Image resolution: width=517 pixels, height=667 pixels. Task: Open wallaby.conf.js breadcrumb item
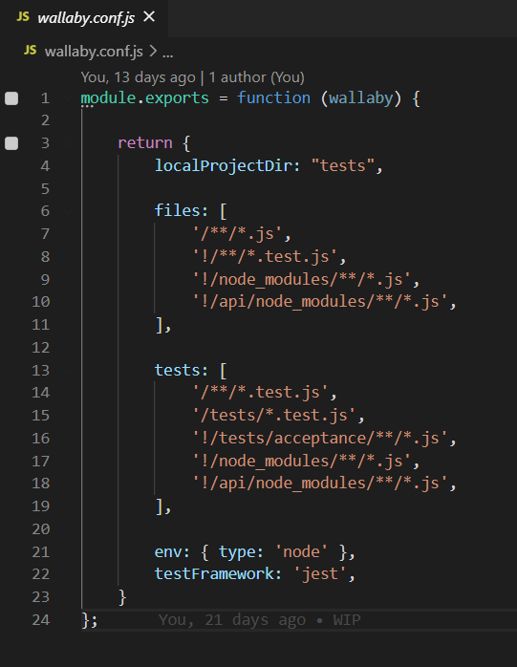pos(94,52)
